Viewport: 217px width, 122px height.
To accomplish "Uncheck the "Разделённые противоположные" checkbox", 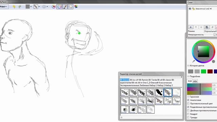I will [188, 107].
